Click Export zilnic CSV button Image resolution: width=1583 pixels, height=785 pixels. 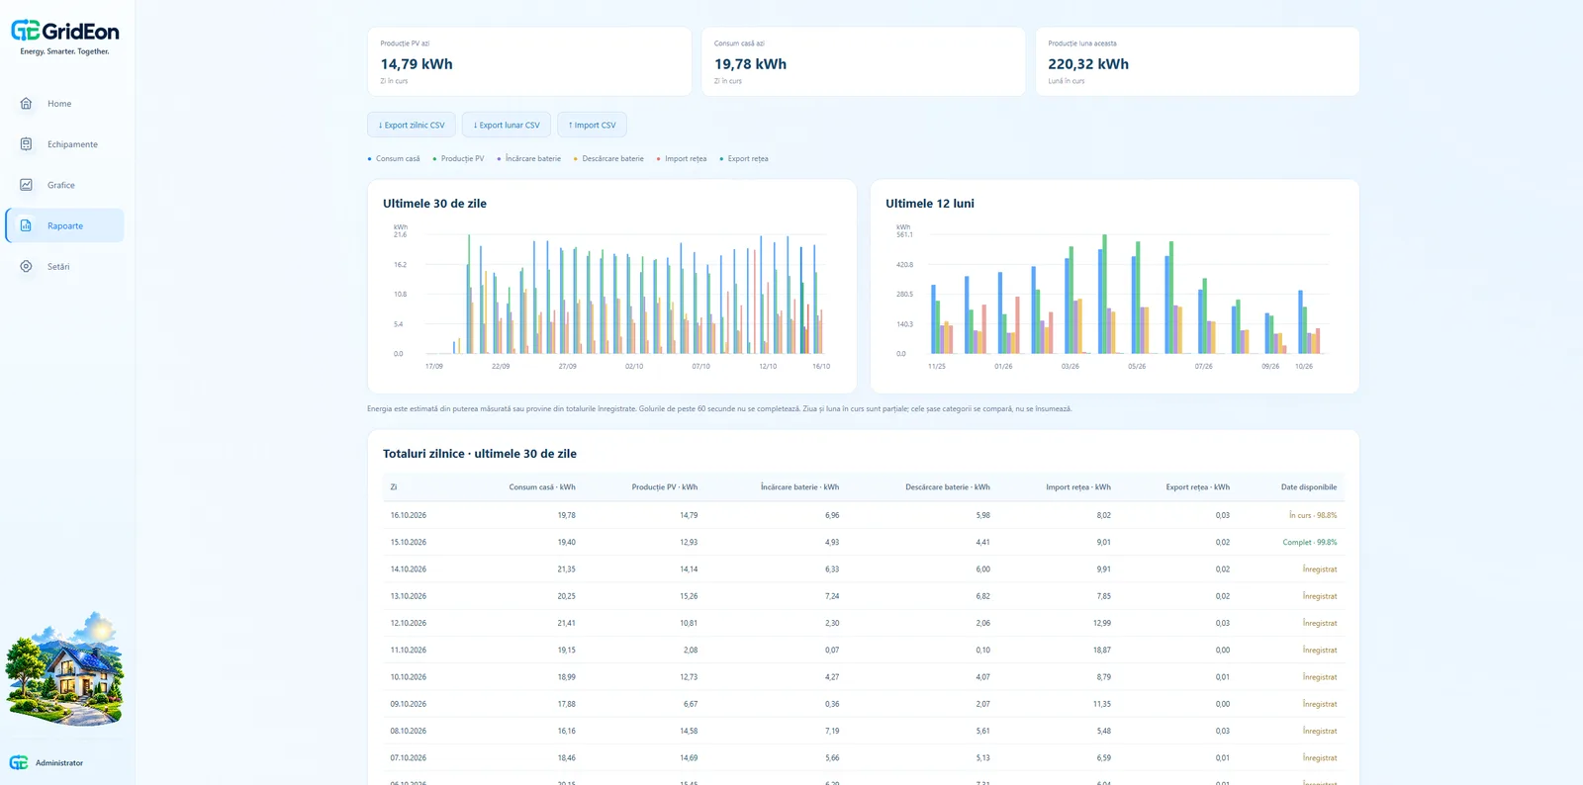click(x=412, y=125)
